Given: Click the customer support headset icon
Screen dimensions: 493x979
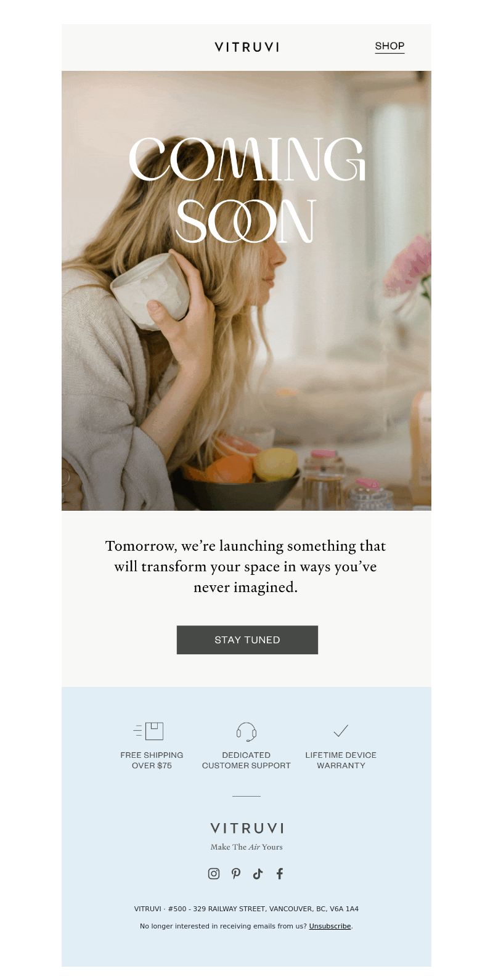Looking at the screenshot, I should point(246,731).
